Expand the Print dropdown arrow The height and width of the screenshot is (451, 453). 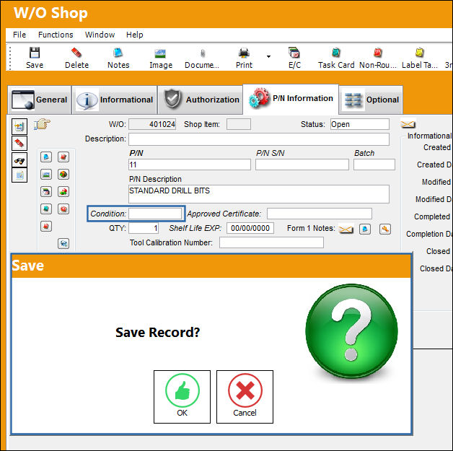click(x=268, y=56)
